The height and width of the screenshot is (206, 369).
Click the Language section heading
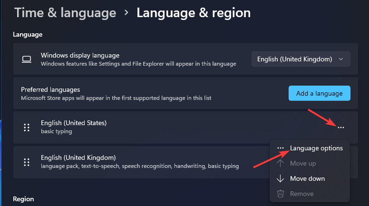click(28, 34)
